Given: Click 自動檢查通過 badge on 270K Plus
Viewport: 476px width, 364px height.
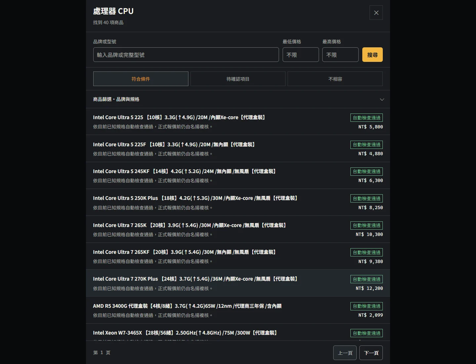Looking at the screenshot, I should click(367, 279).
